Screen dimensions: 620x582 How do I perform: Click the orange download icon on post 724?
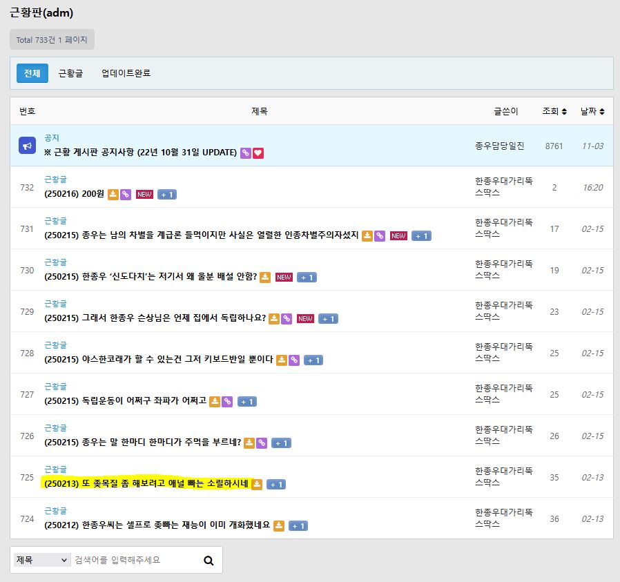279,526
